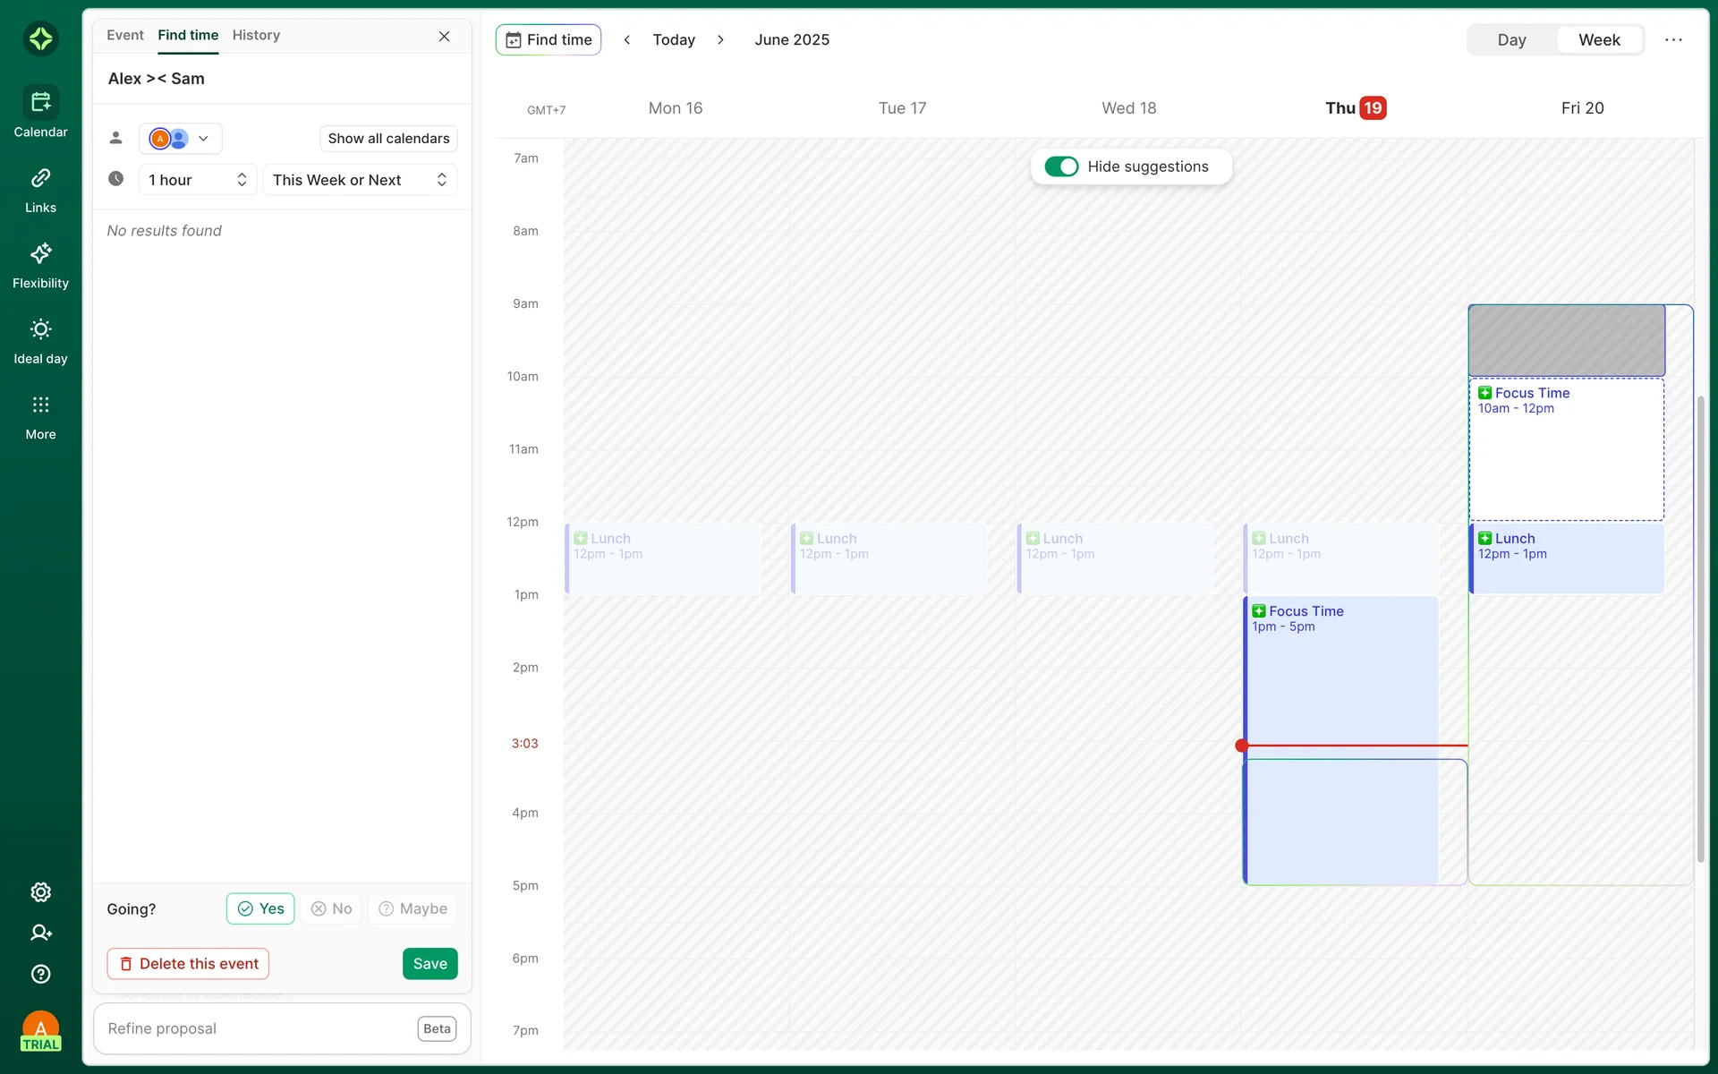This screenshot has height=1074, width=1718.
Task: Click the calendar vertical scrollbar
Action: 1700,626
